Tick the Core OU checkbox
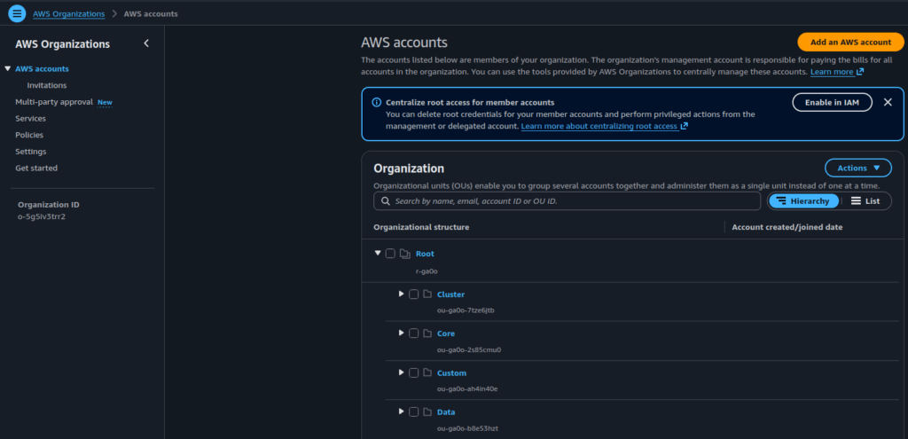 click(413, 333)
